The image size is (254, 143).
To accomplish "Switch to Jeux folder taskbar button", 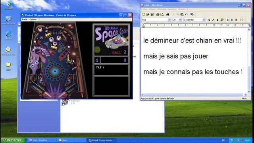I will [x=71, y=140].
